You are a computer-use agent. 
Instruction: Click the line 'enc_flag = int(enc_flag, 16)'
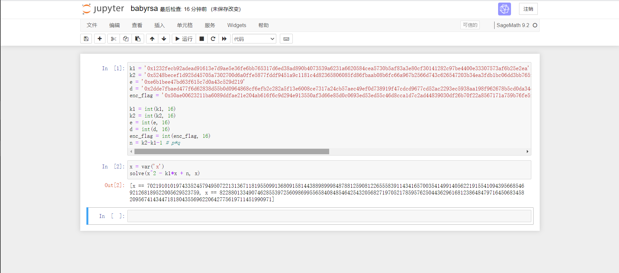tap(170, 136)
